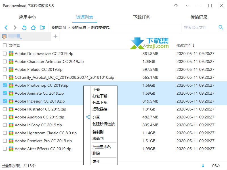Screen dimensions: 227x170
Task: Click zip icon of Adobe Premiere Pro
Action: pyautogui.click(x=11, y=141)
